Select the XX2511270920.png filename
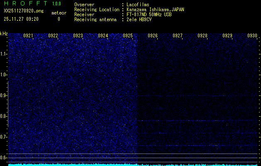This screenshot has width=261, height=166. [x=24, y=12]
